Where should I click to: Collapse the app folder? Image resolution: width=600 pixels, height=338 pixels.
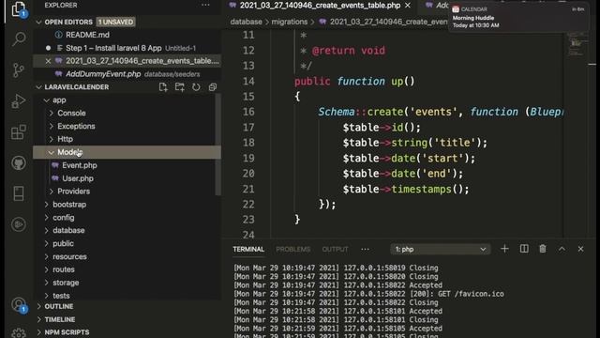click(46, 100)
